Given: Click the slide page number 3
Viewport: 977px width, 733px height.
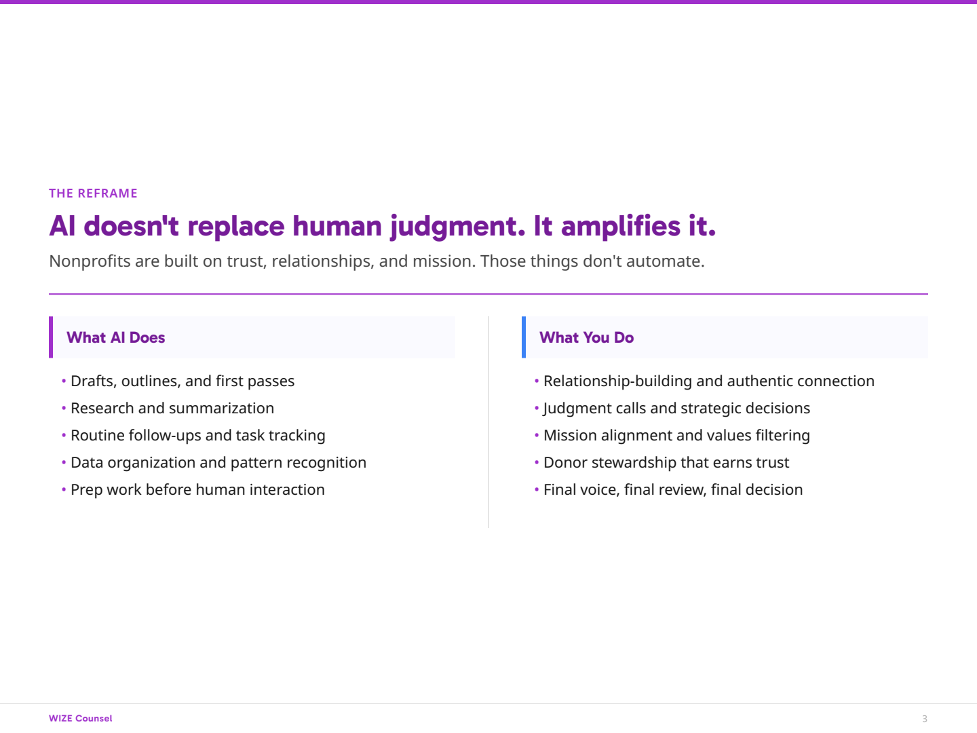Looking at the screenshot, I should [924, 719].
